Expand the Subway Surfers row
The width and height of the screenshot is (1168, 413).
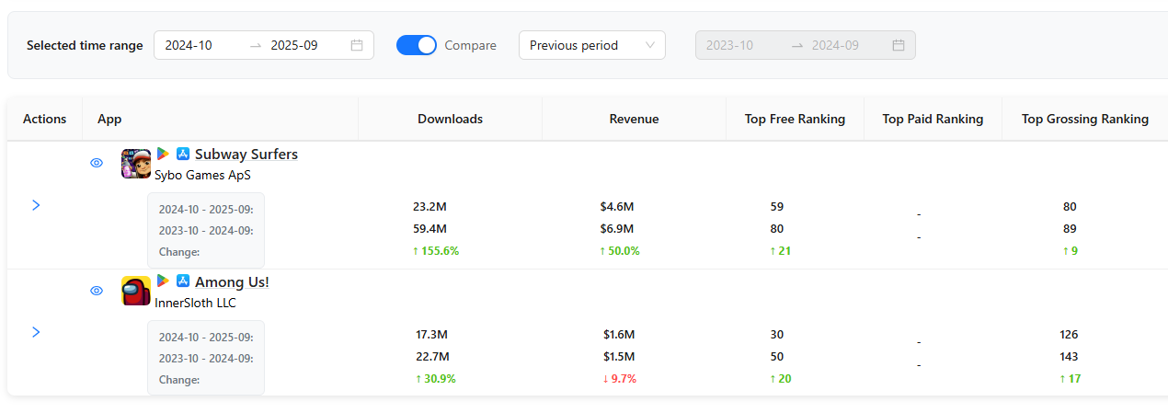click(x=36, y=205)
